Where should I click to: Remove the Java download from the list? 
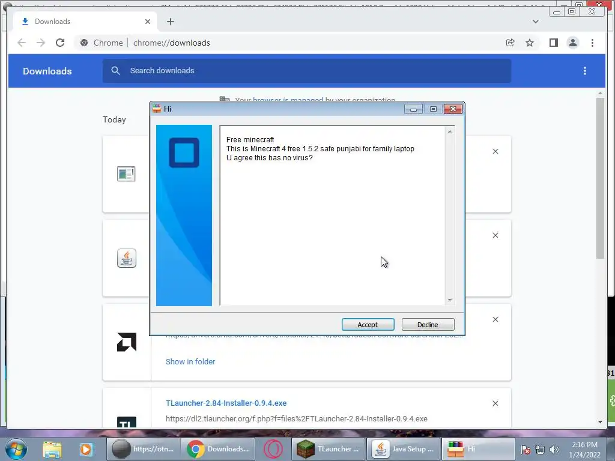pyautogui.click(x=495, y=235)
